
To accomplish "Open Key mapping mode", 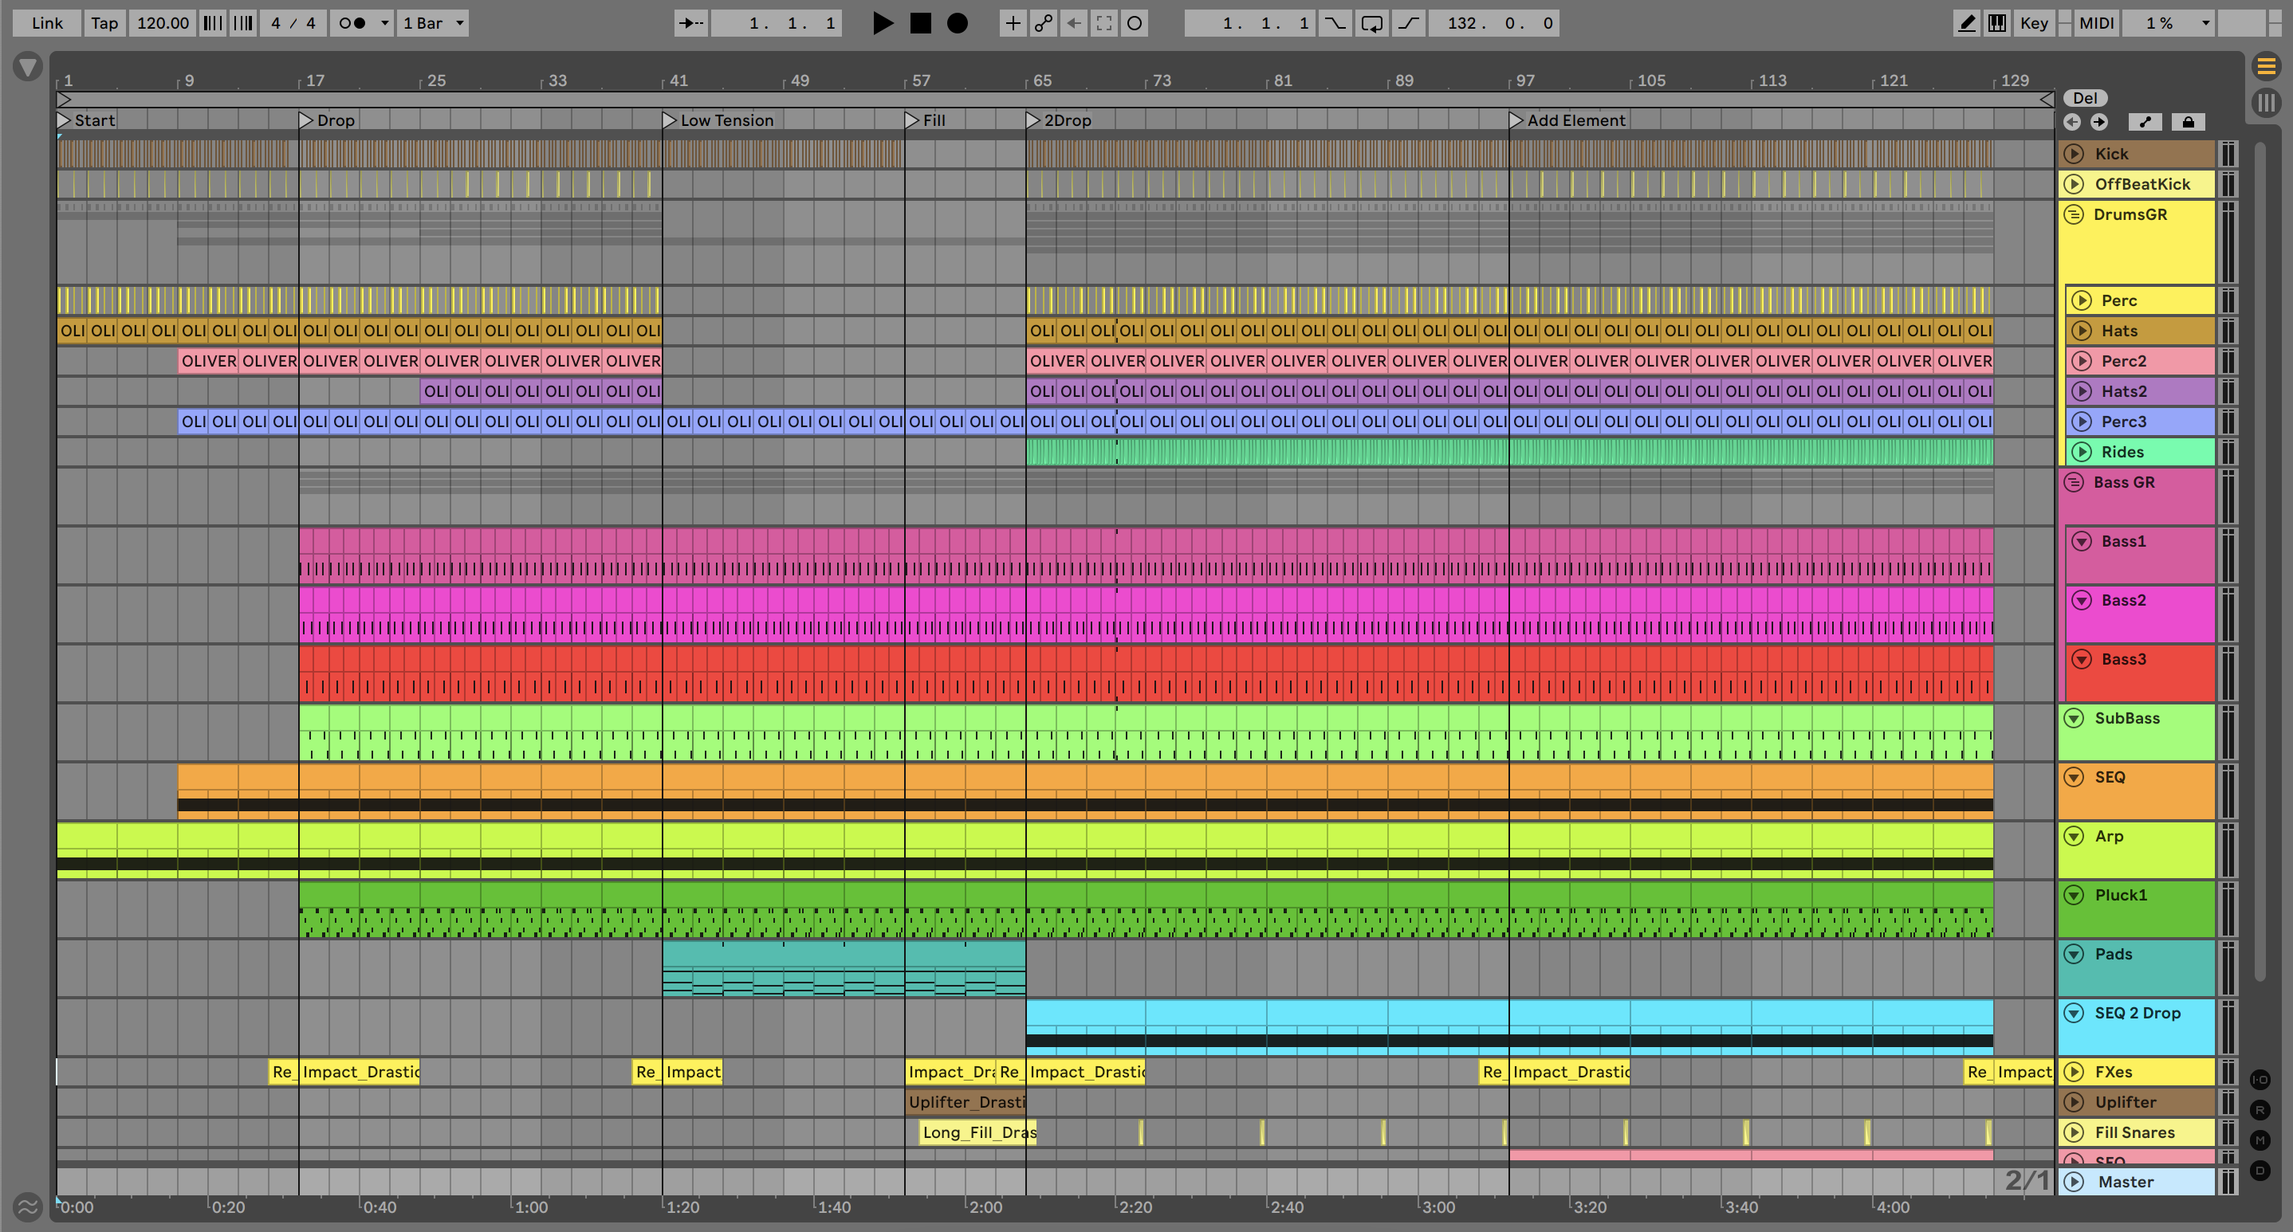I will click(x=2033, y=23).
